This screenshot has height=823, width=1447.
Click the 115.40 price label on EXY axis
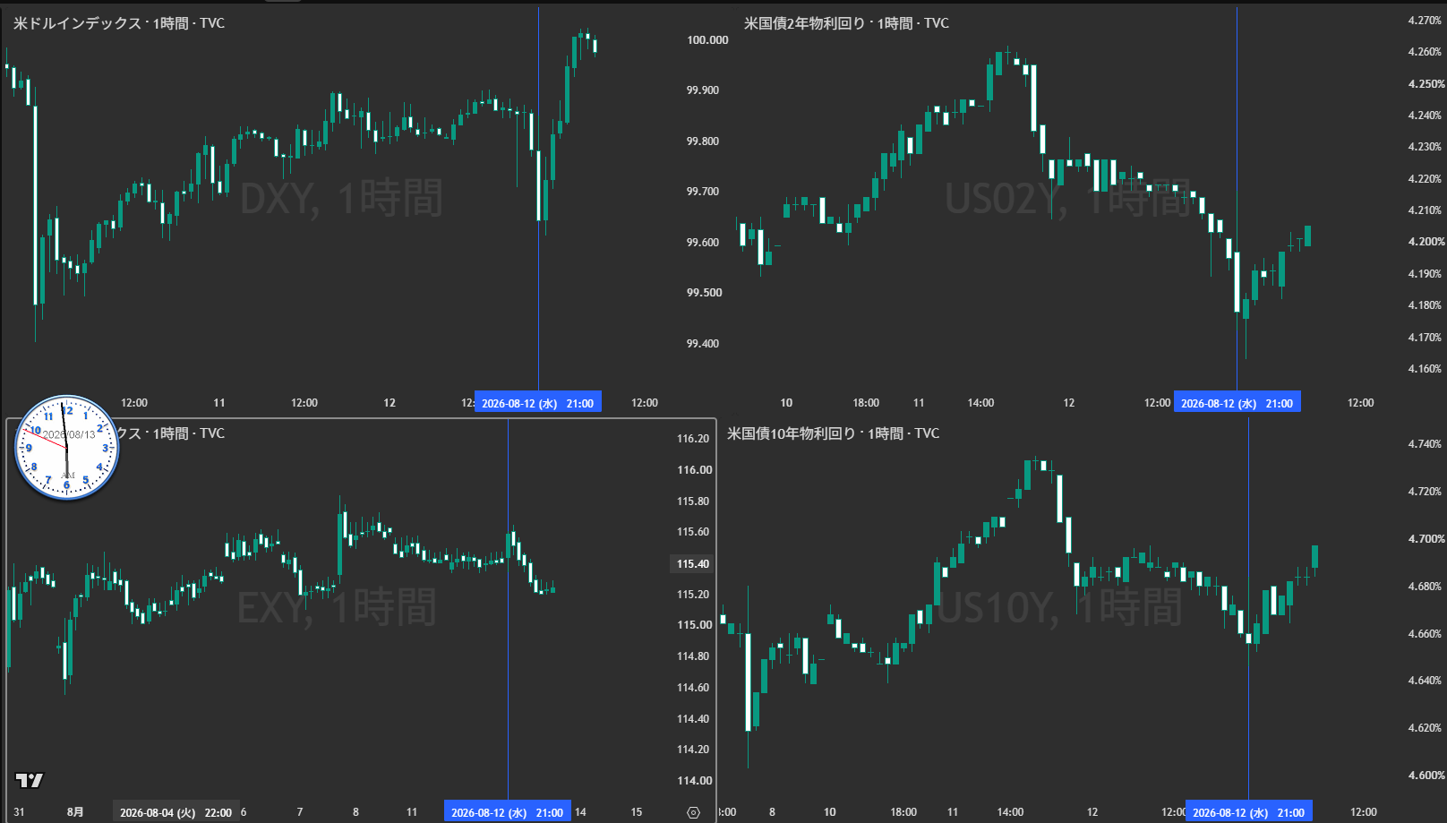point(693,563)
